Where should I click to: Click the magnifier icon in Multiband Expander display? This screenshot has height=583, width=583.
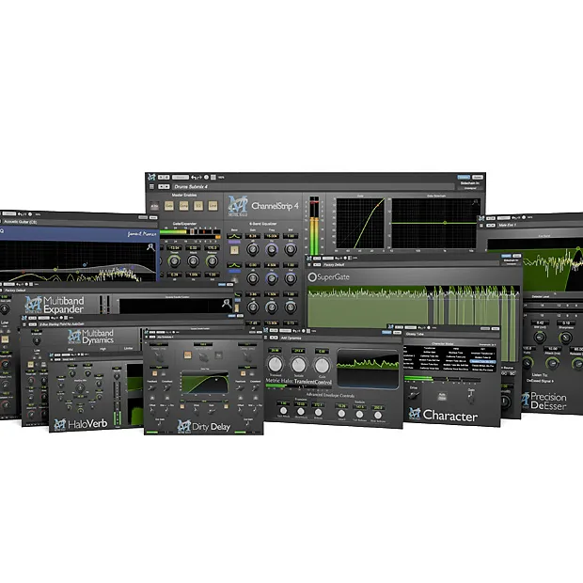click(x=227, y=304)
